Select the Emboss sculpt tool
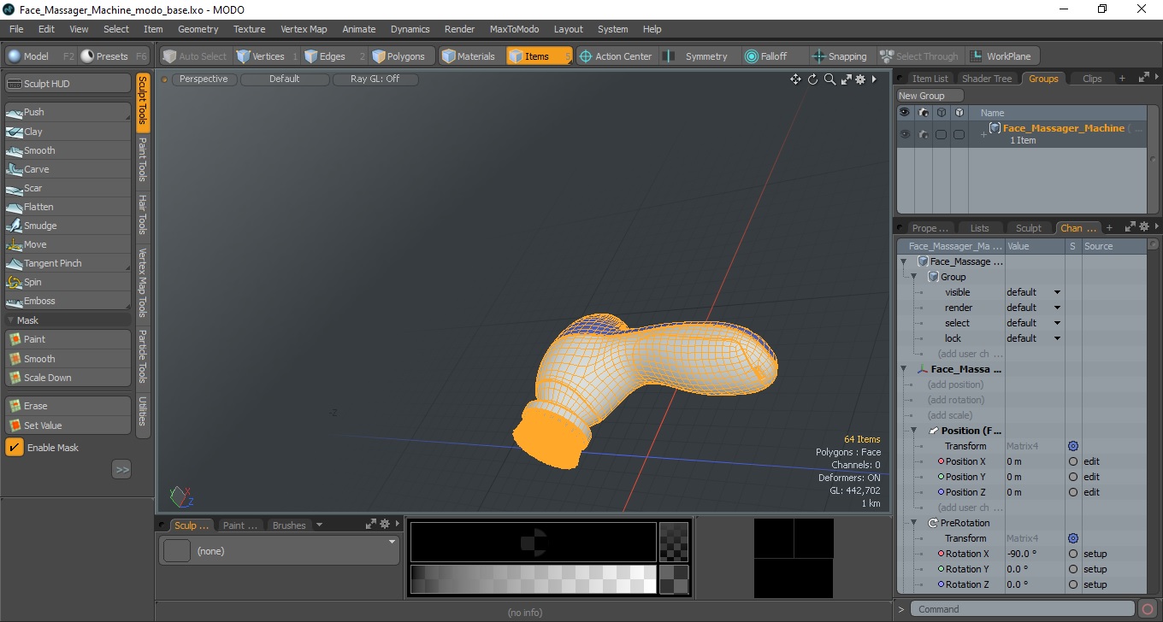Screen dimensions: 1163x622 coord(68,301)
